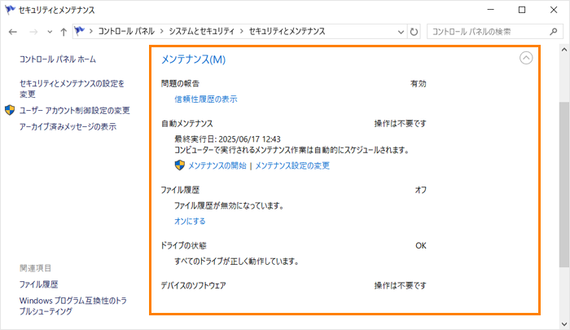This screenshot has width=570, height=330.
Task: Click 最終実行日: 2025/06/17 12:43 text
Action: pyautogui.click(x=227, y=139)
